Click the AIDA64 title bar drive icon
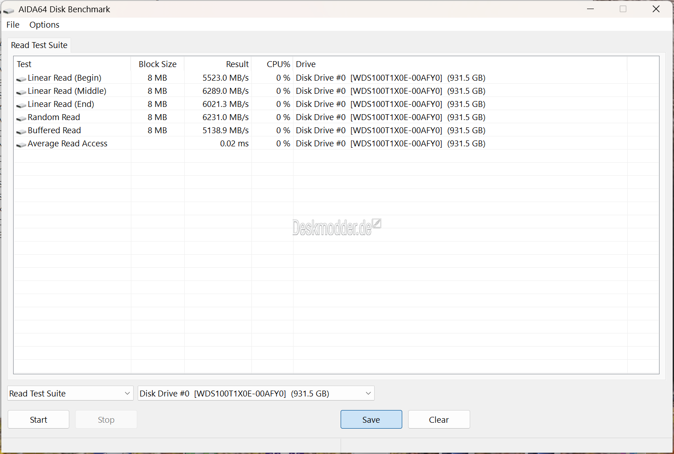Image resolution: width=674 pixels, height=454 pixels. [9, 10]
